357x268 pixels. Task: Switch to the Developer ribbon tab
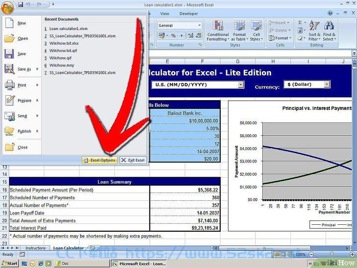[x=188, y=14]
